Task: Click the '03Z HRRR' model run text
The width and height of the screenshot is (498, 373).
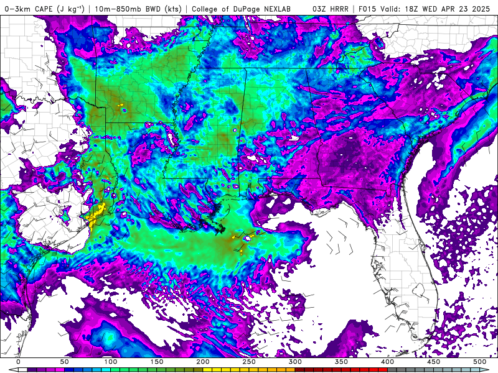Action: tap(331, 9)
